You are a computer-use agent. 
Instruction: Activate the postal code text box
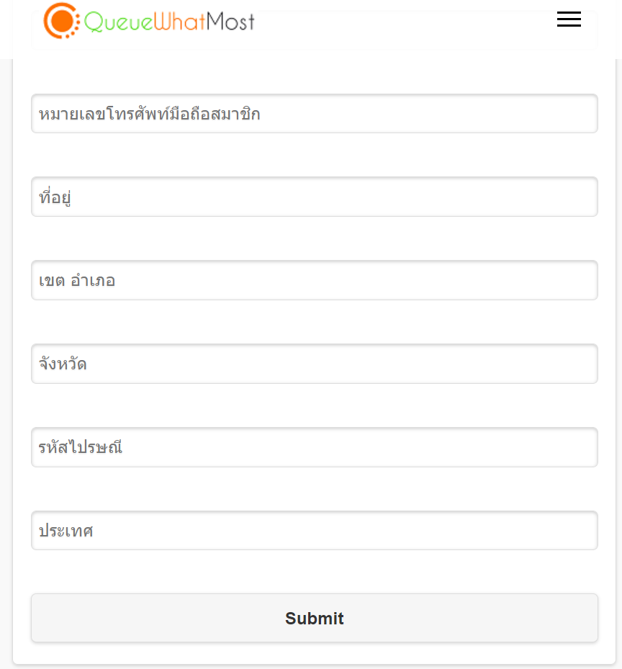[x=315, y=447]
